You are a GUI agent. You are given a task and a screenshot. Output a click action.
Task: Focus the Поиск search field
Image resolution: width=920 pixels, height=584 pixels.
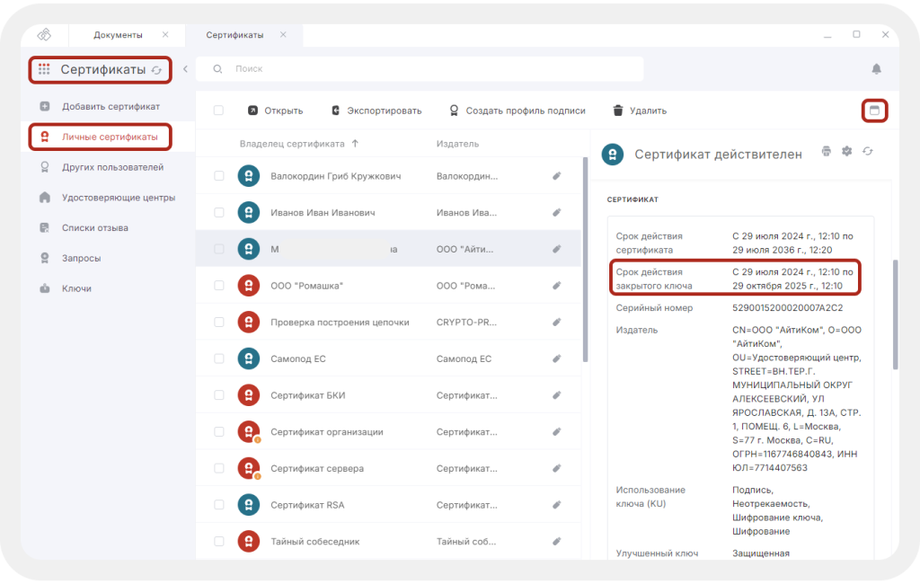pos(420,69)
